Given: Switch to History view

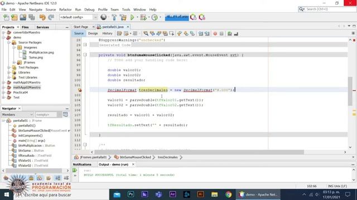Looking at the screenshot, I should (x=107, y=33).
